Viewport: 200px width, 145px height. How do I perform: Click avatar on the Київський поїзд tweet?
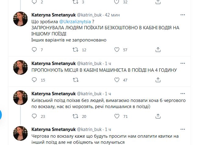tap(21, 97)
